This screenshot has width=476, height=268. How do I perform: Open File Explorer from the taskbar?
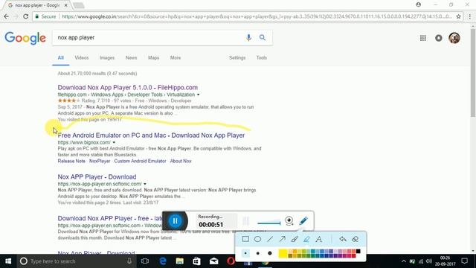coord(180,261)
